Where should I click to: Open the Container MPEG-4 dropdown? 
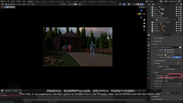[173, 66]
